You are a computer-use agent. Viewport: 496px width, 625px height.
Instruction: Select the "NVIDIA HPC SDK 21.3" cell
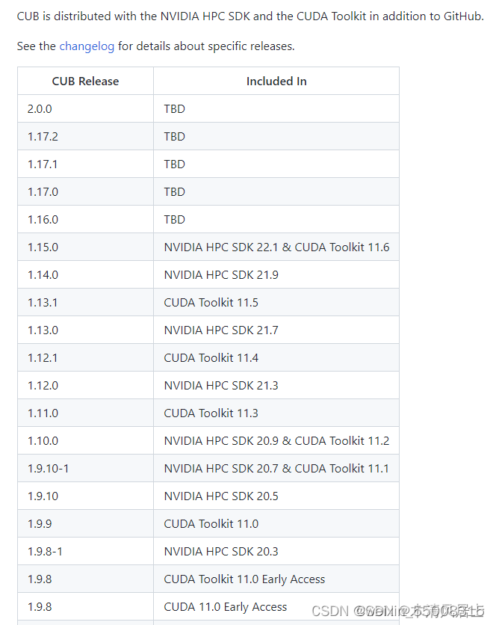[276, 386]
